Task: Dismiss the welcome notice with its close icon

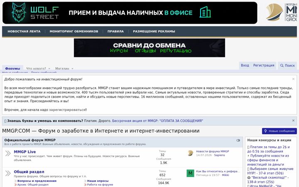Action: pos(293,79)
